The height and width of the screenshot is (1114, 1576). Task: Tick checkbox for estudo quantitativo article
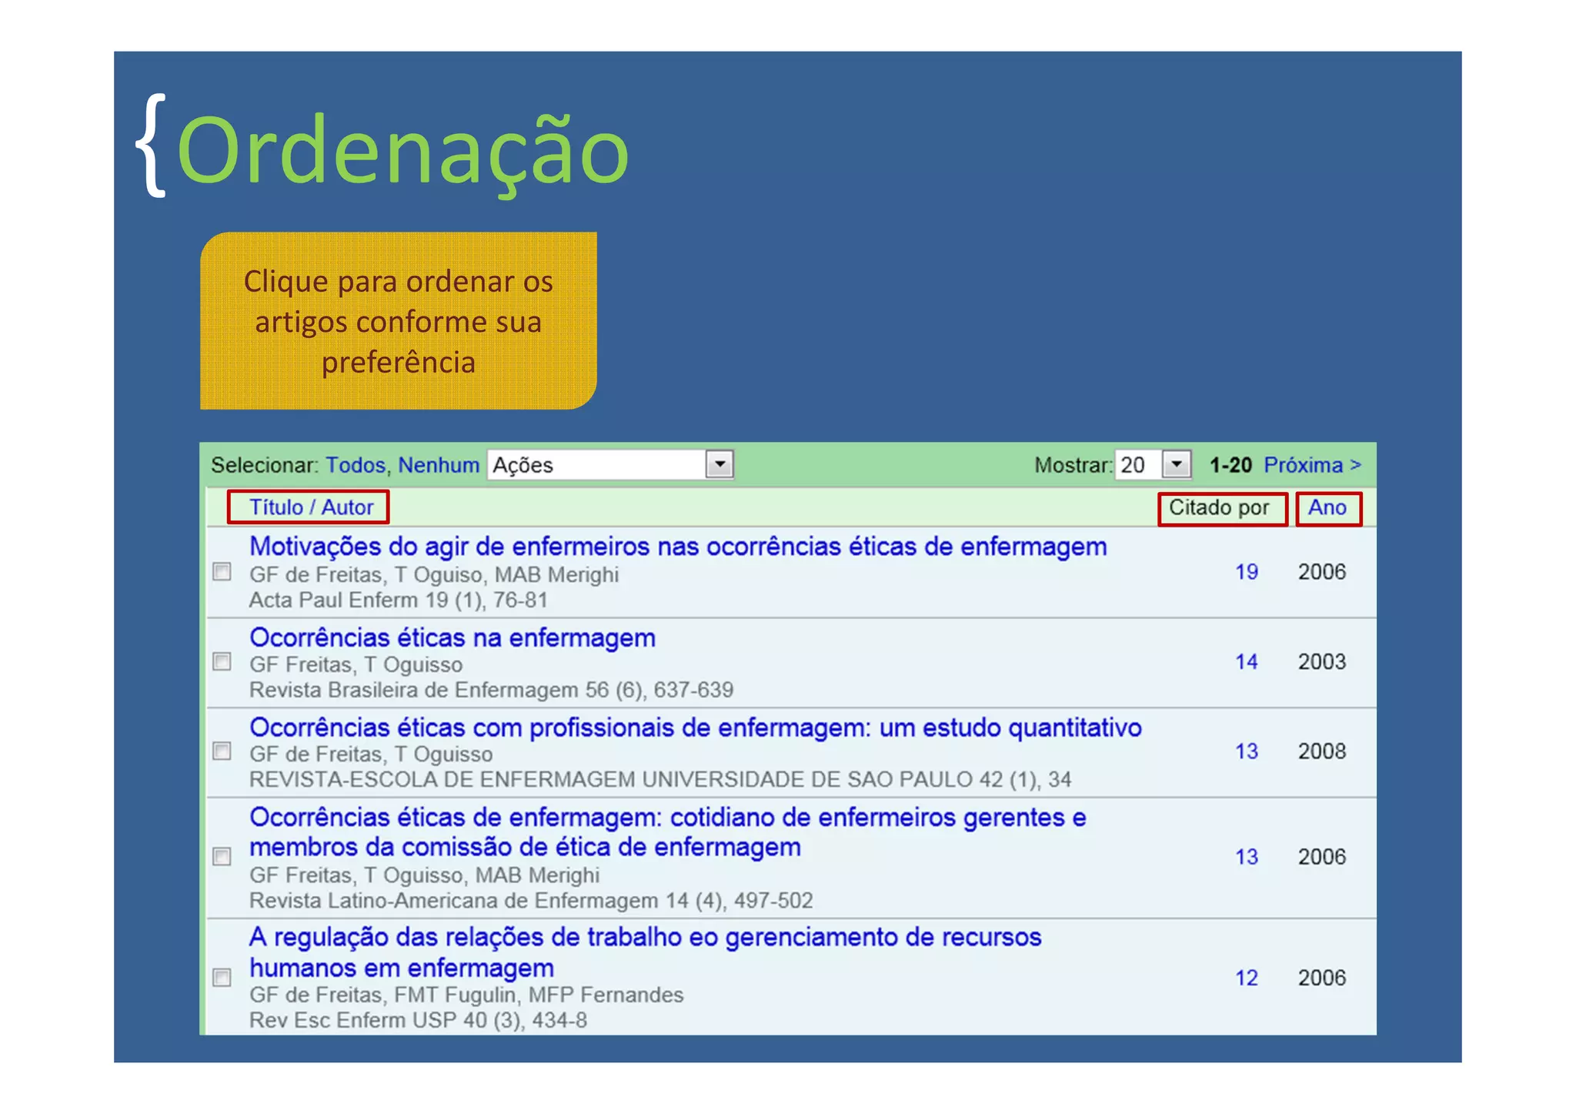[x=222, y=751]
